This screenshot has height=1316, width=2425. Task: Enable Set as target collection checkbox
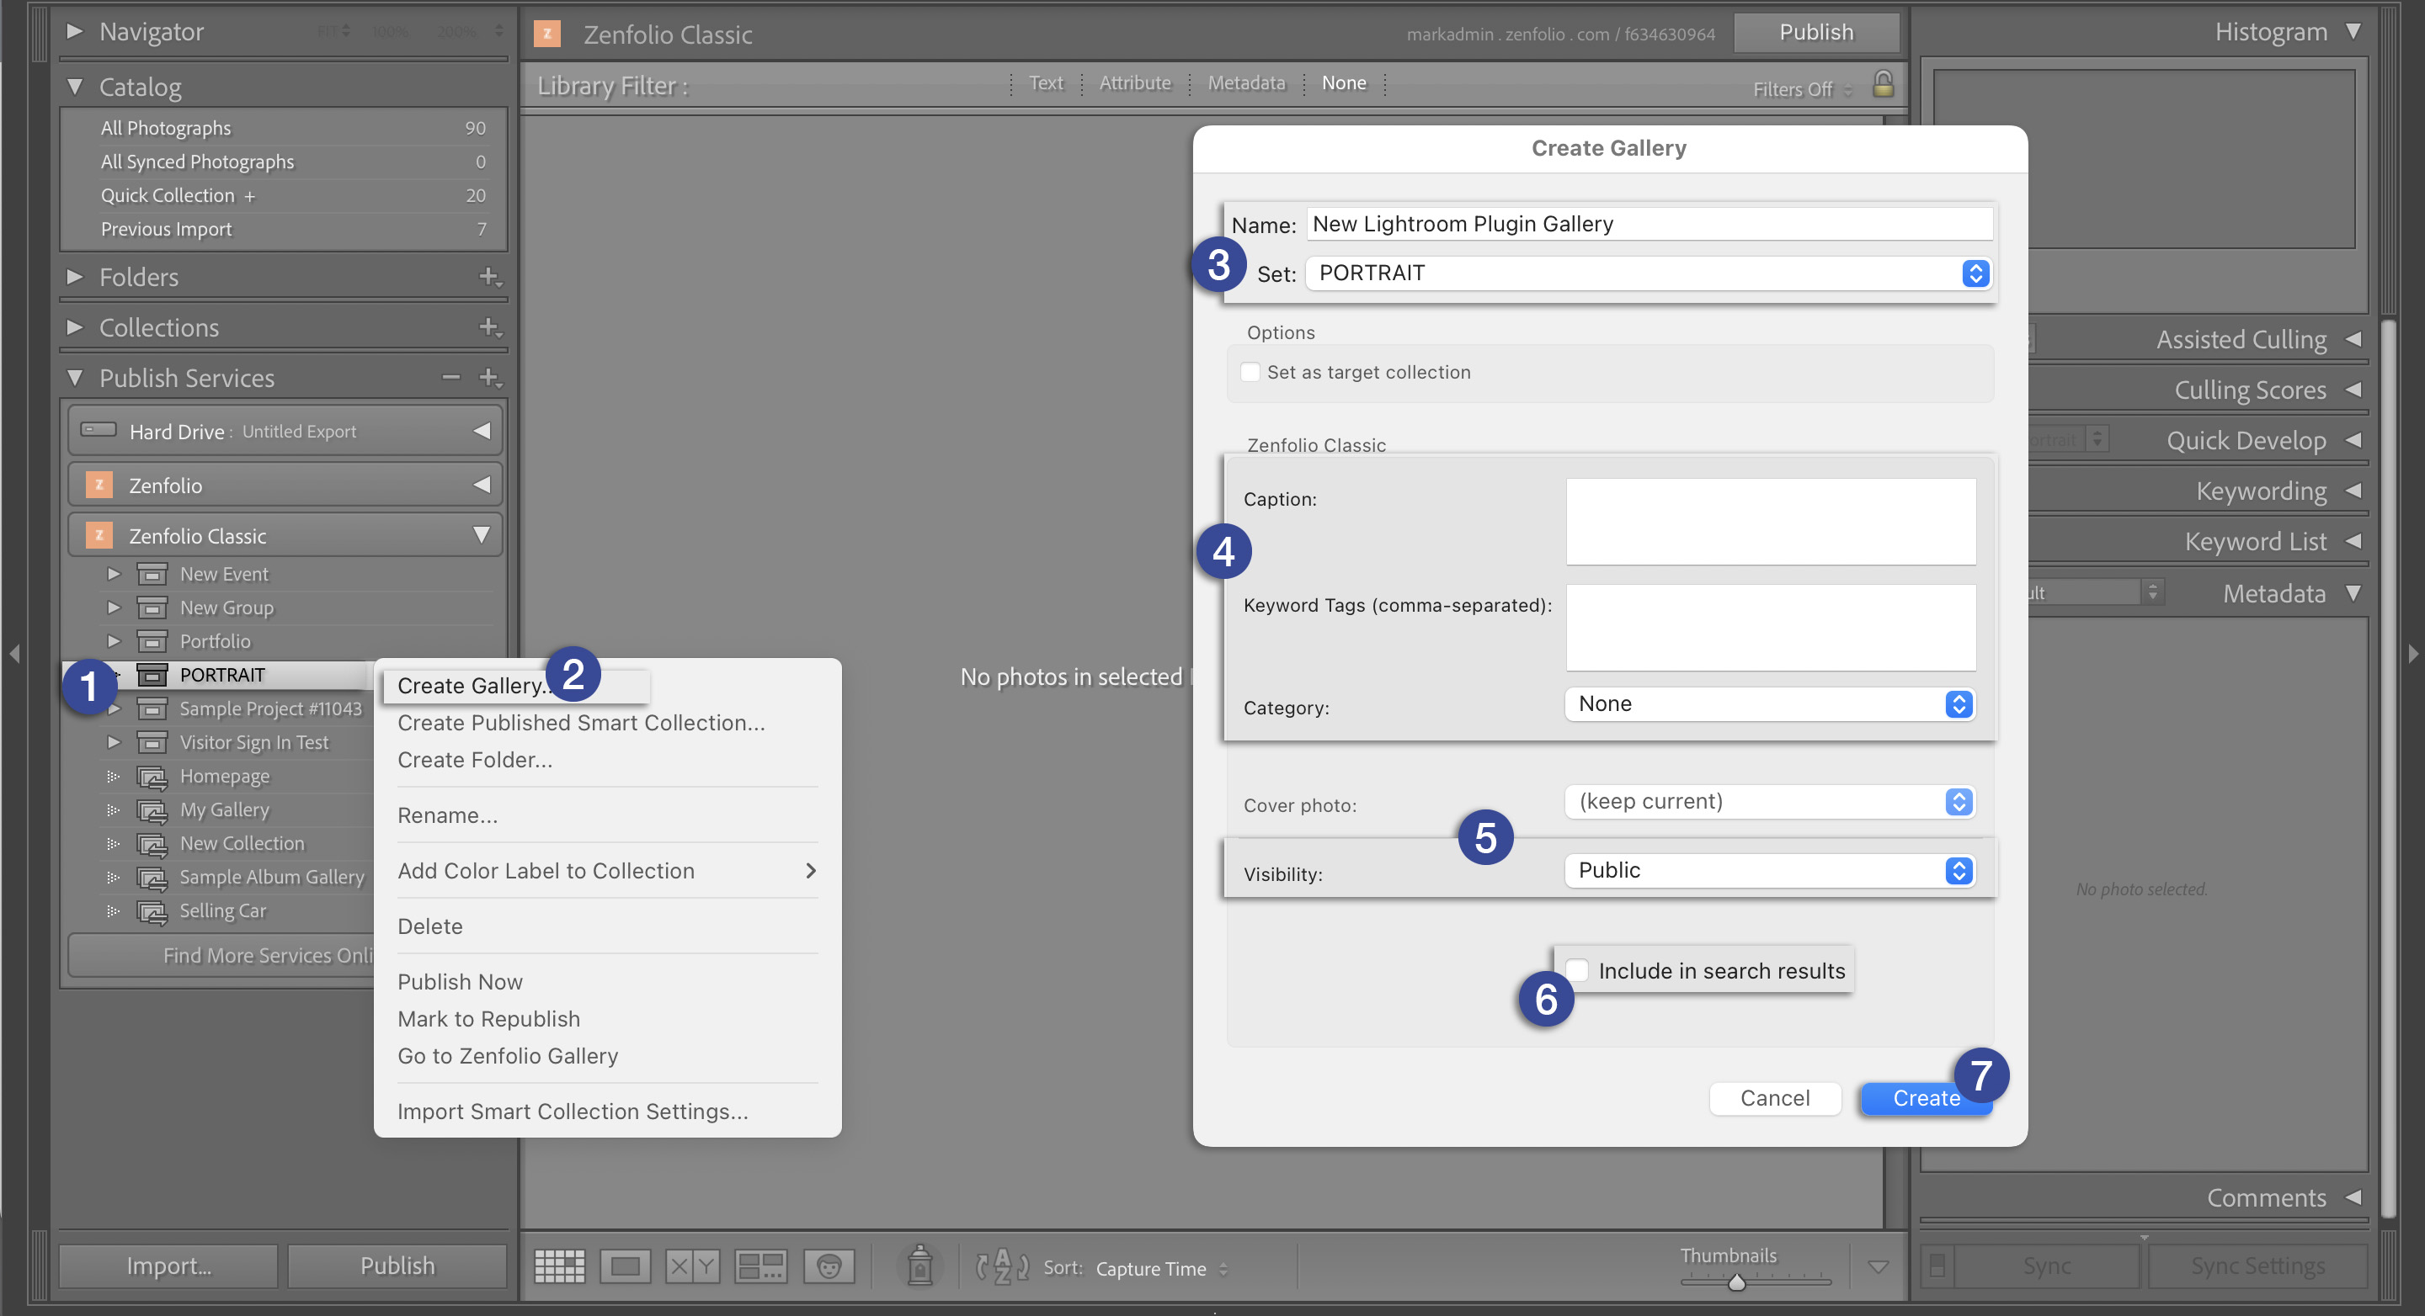(1250, 372)
